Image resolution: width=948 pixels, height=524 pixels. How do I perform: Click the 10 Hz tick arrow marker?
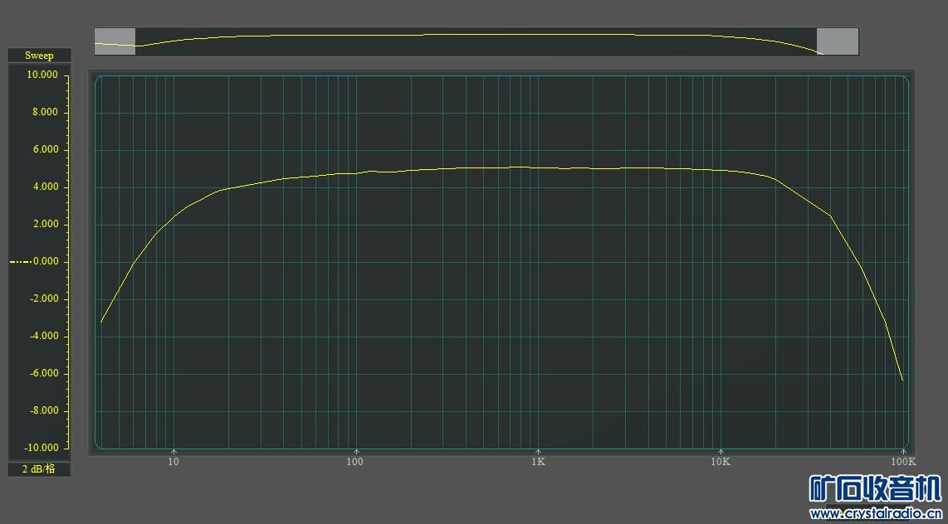coord(173,452)
